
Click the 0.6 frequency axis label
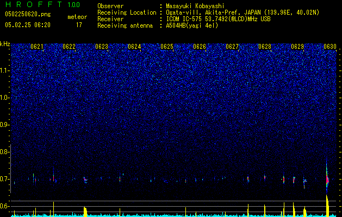(x=4, y=206)
